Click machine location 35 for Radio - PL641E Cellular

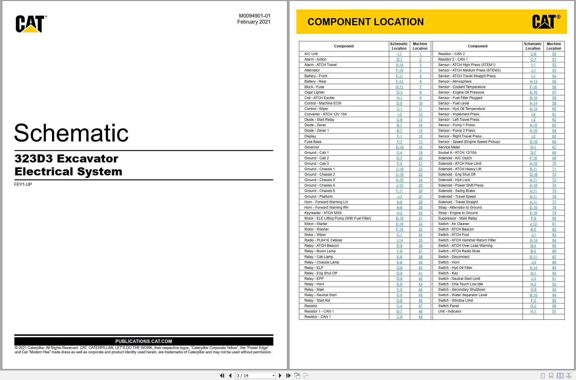pyautogui.click(x=420, y=240)
